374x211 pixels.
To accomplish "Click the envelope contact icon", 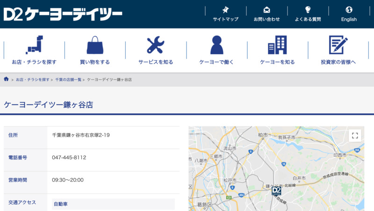I will pyautogui.click(x=266, y=10).
